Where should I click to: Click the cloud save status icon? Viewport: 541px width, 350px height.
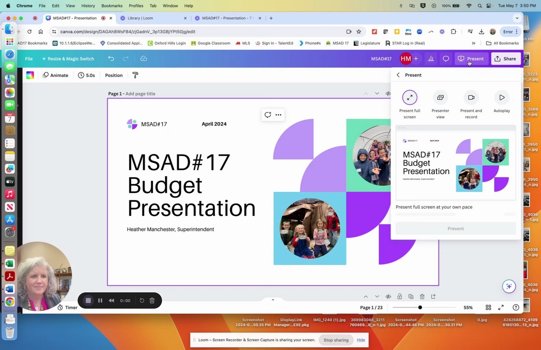coord(144,59)
